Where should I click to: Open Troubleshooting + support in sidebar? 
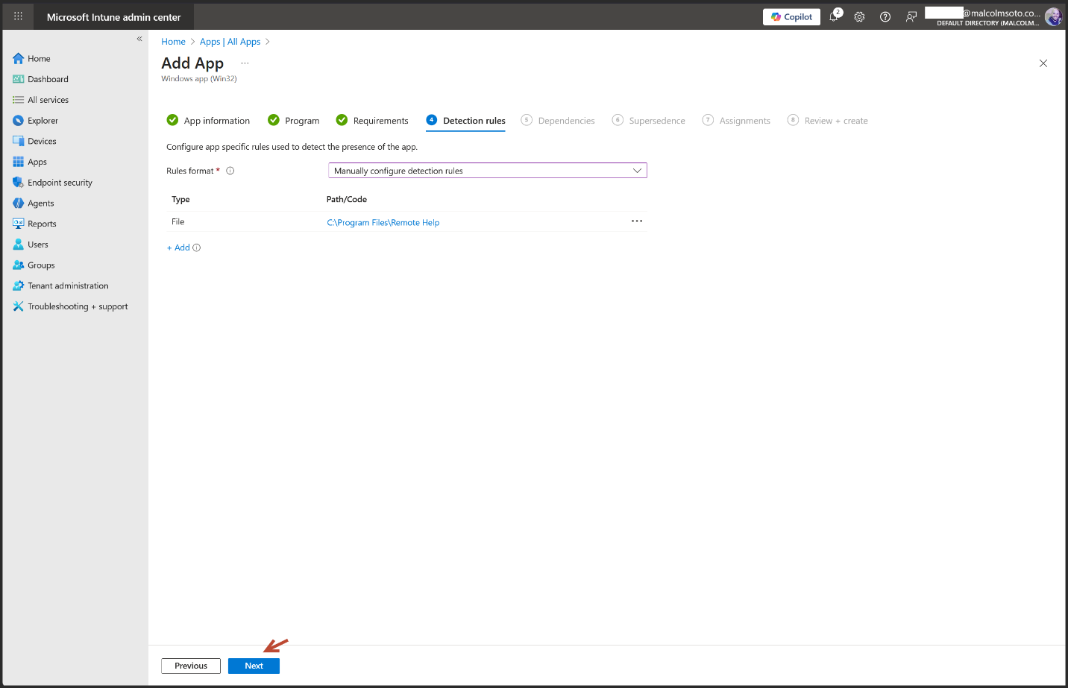78,306
